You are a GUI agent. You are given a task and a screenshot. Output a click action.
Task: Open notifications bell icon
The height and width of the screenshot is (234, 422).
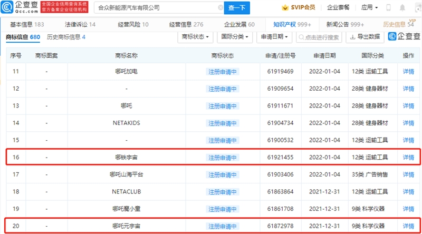pos(402,7)
